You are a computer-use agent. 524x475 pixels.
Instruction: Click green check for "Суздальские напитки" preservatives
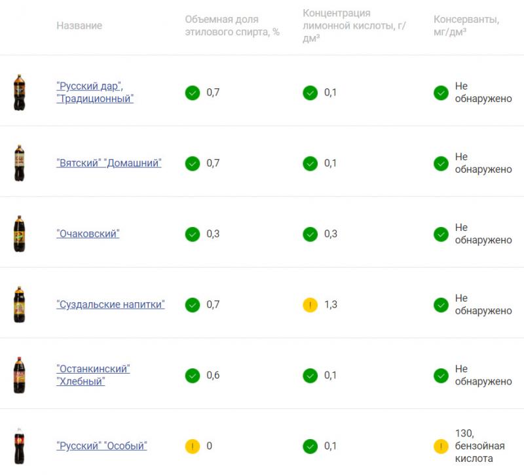tap(441, 305)
